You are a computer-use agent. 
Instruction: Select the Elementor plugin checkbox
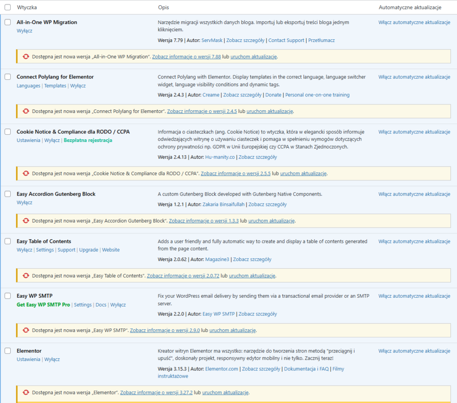pos(8,351)
